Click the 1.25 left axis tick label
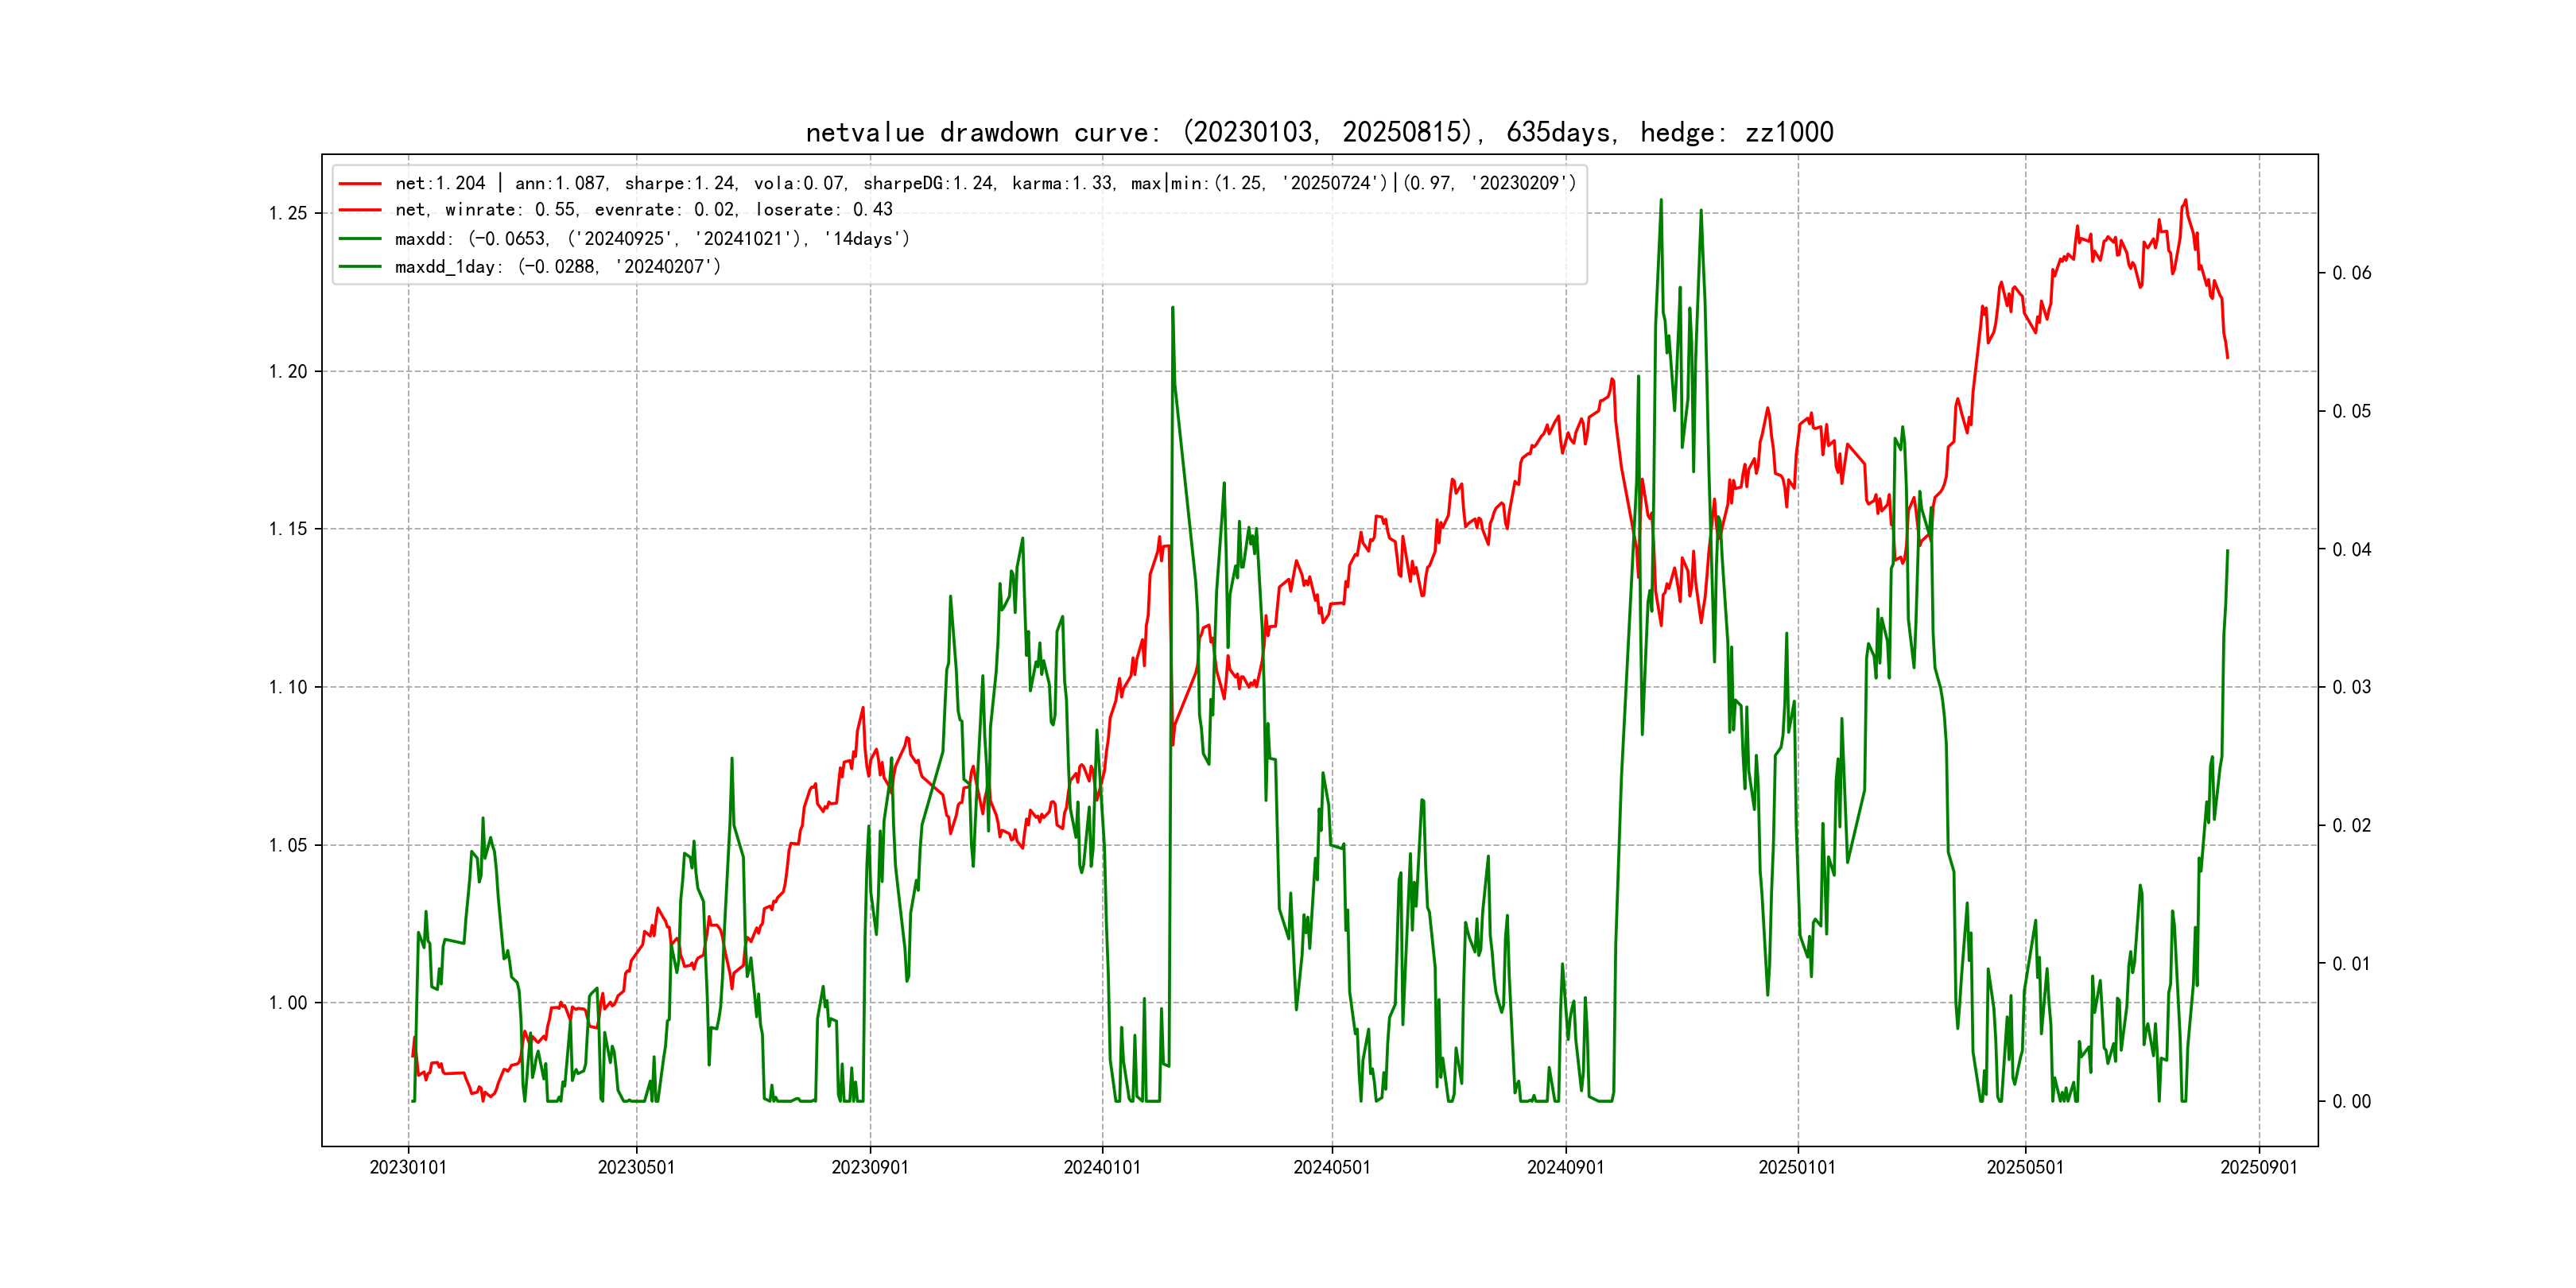The width and height of the screenshot is (2576, 1288). point(288,213)
